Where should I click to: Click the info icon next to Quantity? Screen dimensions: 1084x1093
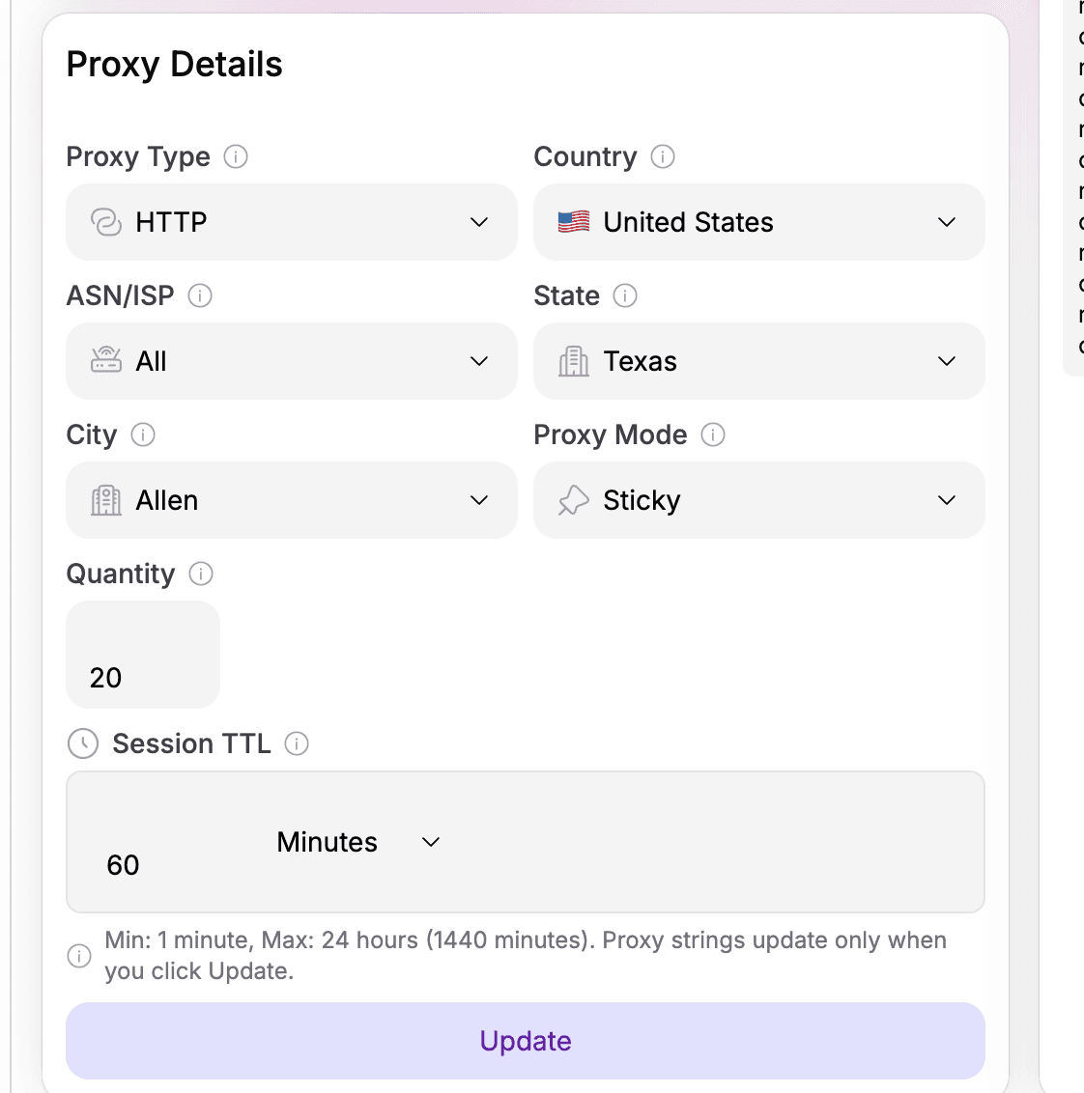201,574
